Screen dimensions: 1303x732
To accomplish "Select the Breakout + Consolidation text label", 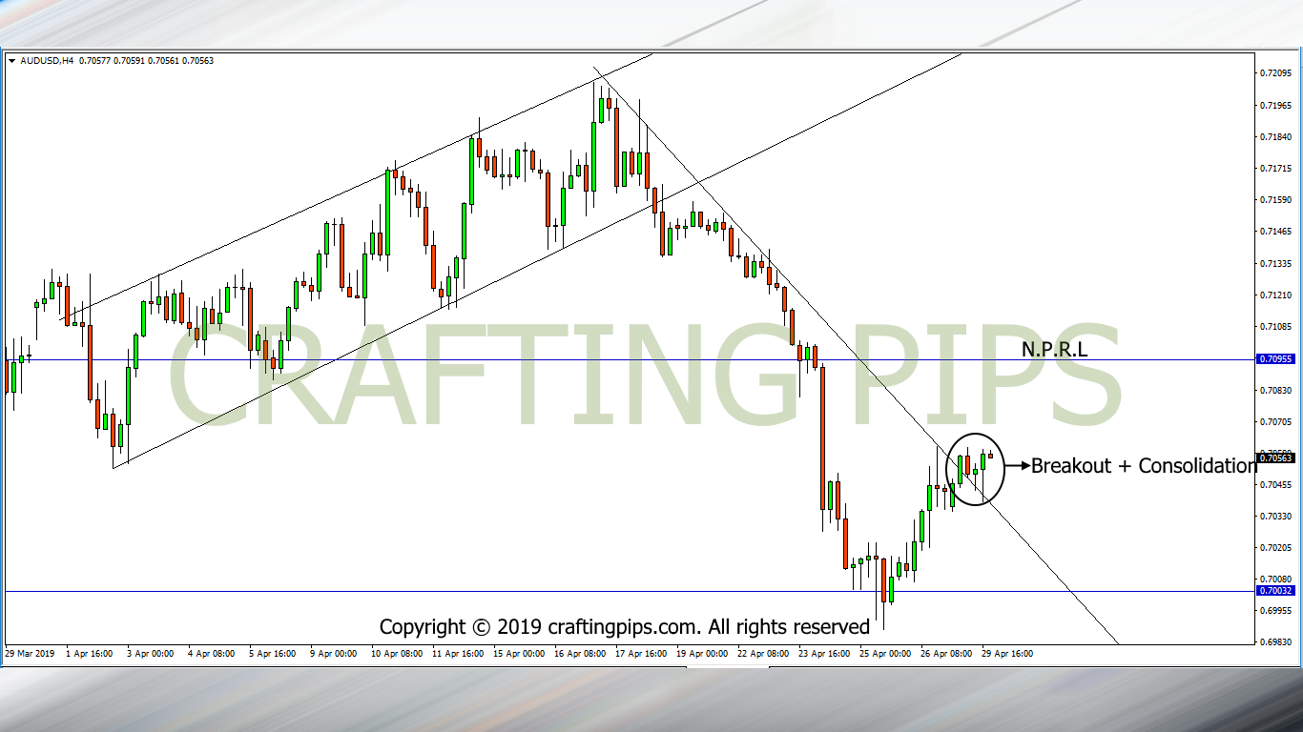I will [1144, 465].
